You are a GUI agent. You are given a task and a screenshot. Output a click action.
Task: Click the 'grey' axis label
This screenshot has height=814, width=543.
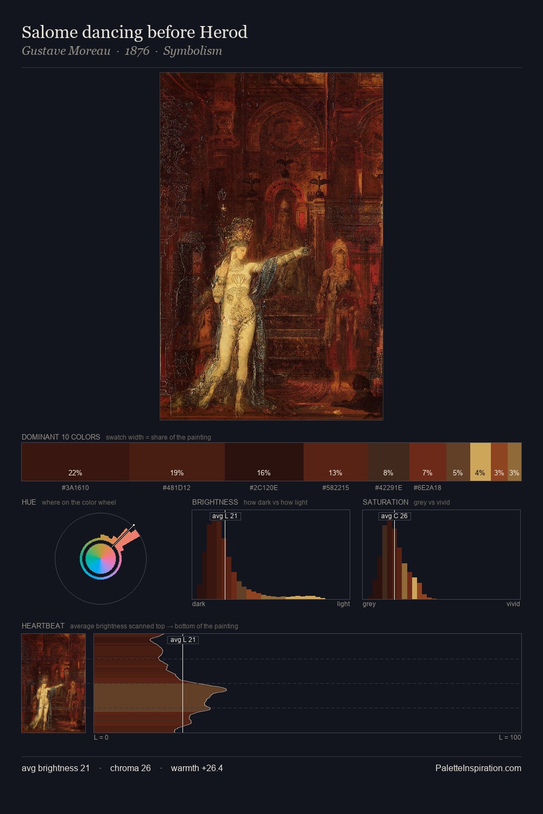pos(369,604)
